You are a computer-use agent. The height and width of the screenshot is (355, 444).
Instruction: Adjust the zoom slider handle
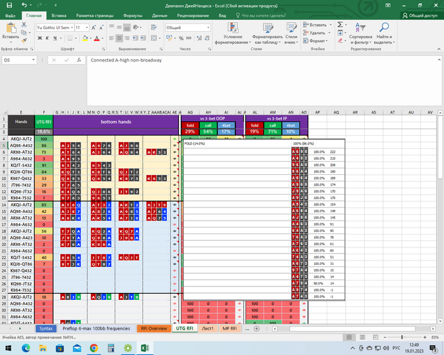402,337
